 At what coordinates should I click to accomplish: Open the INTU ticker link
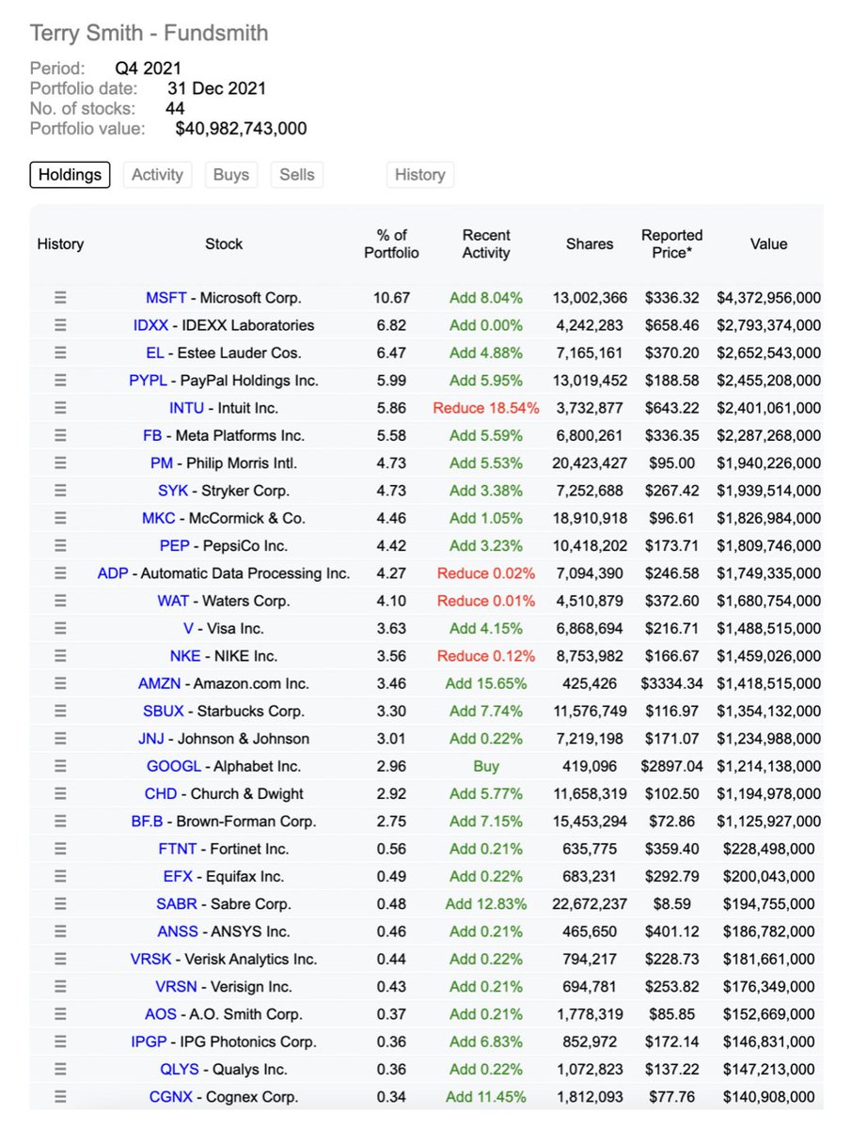click(185, 408)
